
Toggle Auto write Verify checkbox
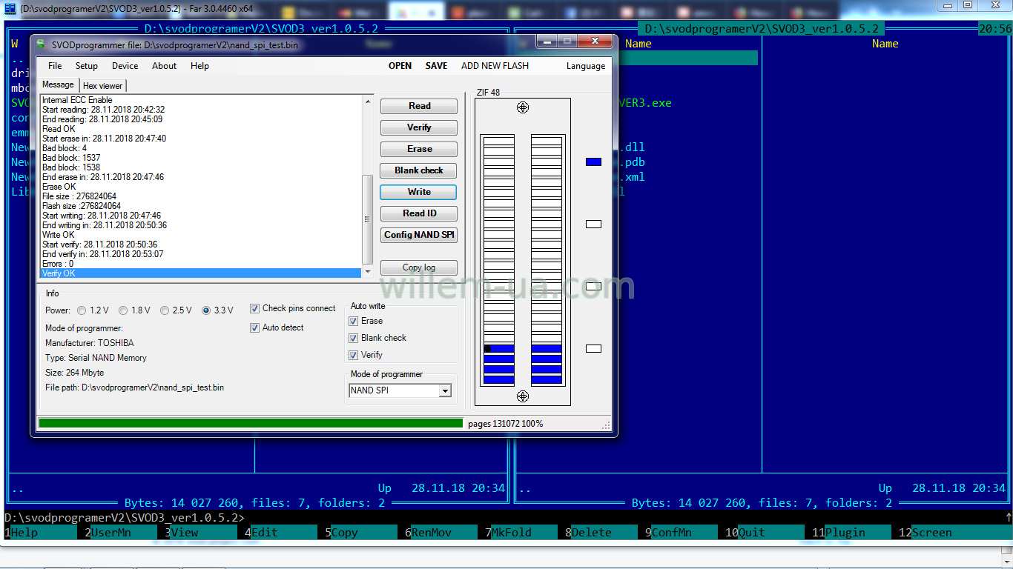click(x=354, y=355)
